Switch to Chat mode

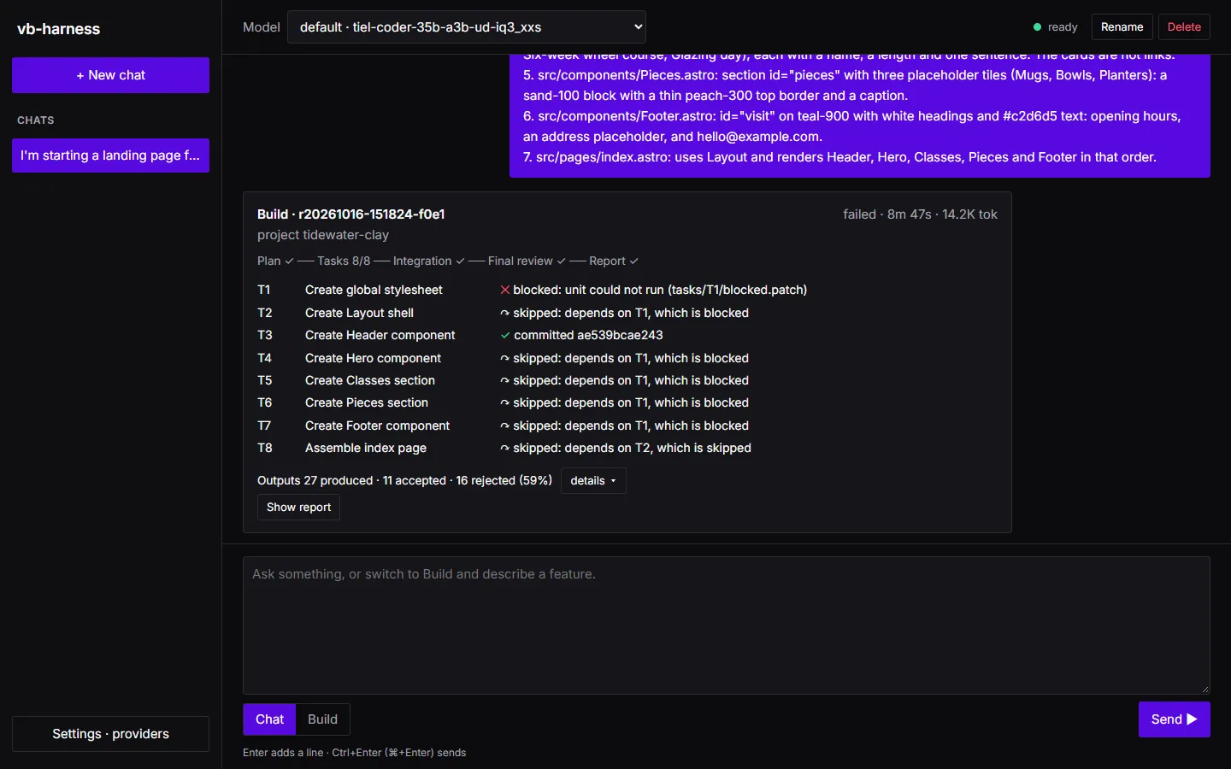pos(269,719)
